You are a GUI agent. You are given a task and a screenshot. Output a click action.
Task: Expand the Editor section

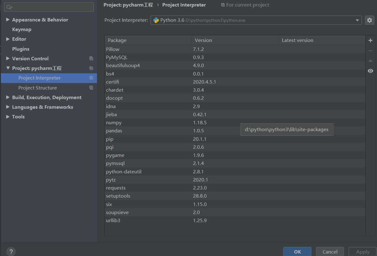pos(8,39)
